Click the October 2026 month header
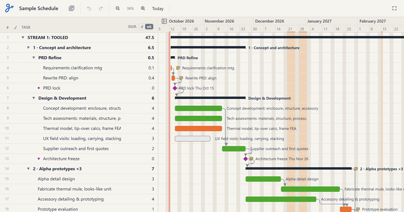The width and height of the screenshot is (404, 212). (181, 21)
